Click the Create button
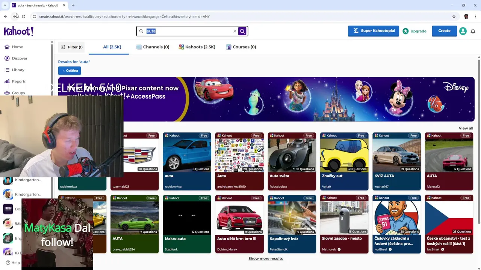This screenshot has width=481, height=270. [x=444, y=31]
